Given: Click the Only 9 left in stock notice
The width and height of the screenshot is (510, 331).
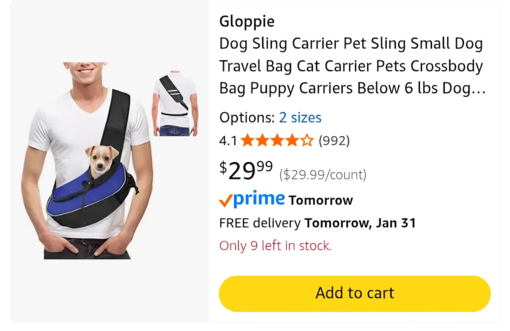Looking at the screenshot, I should (x=275, y=246).
